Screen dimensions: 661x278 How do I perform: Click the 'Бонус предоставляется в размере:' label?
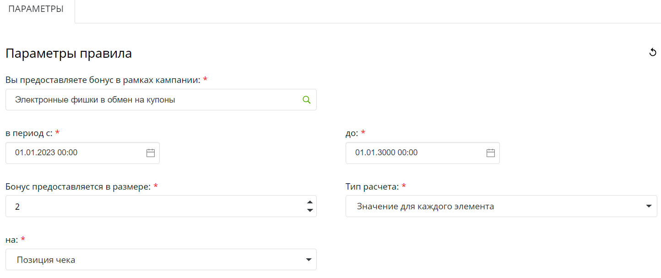click(78, 187)
